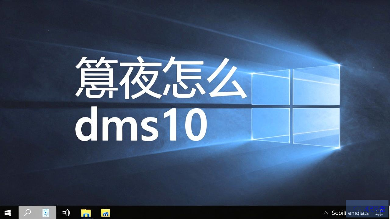Screen dimensions: 390x219
Task: Click the speaker volume icon in taskbar
Action: pyautogui.click(x=66, y=213)
